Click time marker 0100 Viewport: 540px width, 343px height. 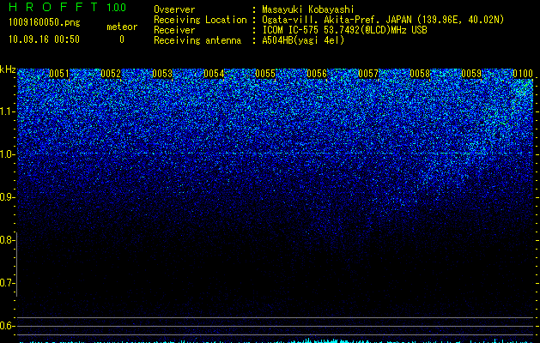coord(523,74)
